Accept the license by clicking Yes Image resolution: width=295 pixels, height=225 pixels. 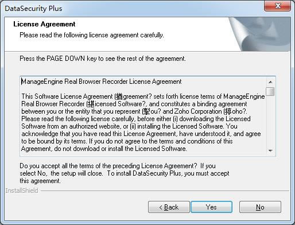[211, 207]
